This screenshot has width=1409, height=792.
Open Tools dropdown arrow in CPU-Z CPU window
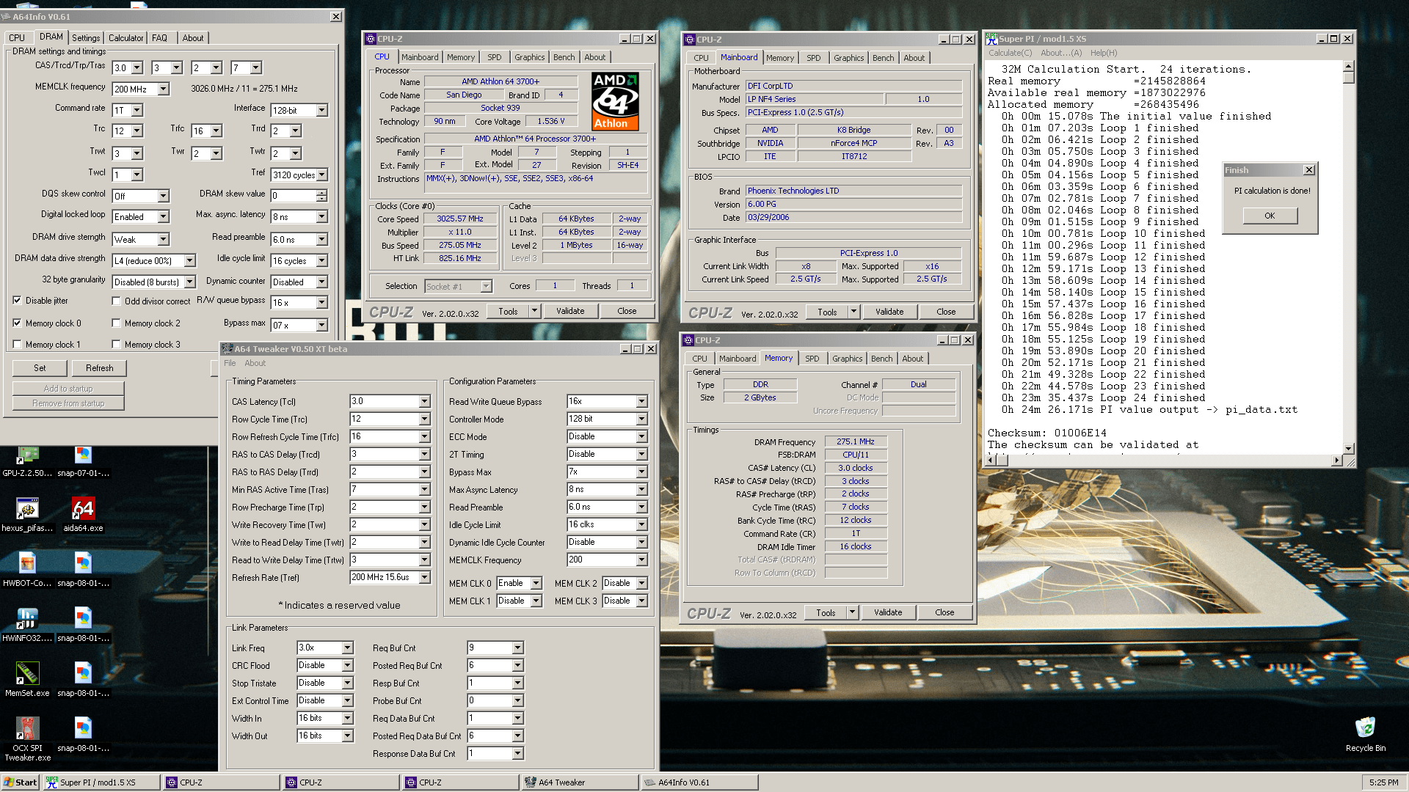534,311
